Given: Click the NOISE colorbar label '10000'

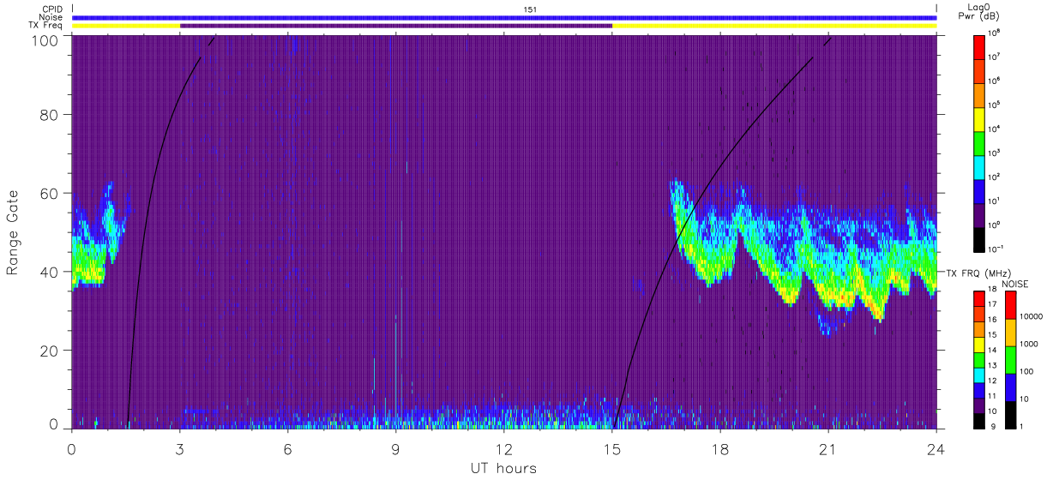Looking at the screenshot, I should (x=1032, y=315).
